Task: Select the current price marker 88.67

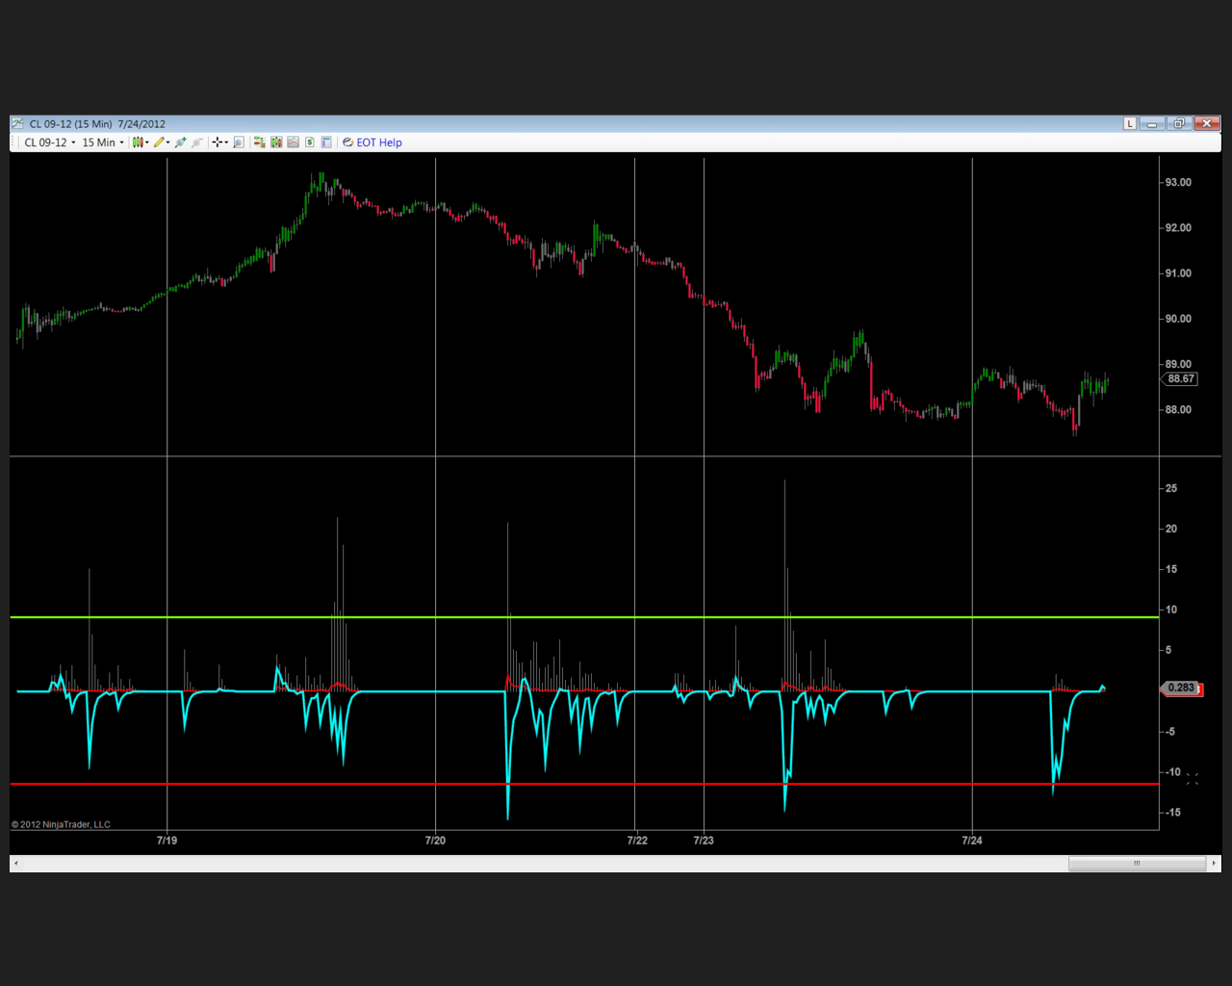Action: tap(1181, 378)
